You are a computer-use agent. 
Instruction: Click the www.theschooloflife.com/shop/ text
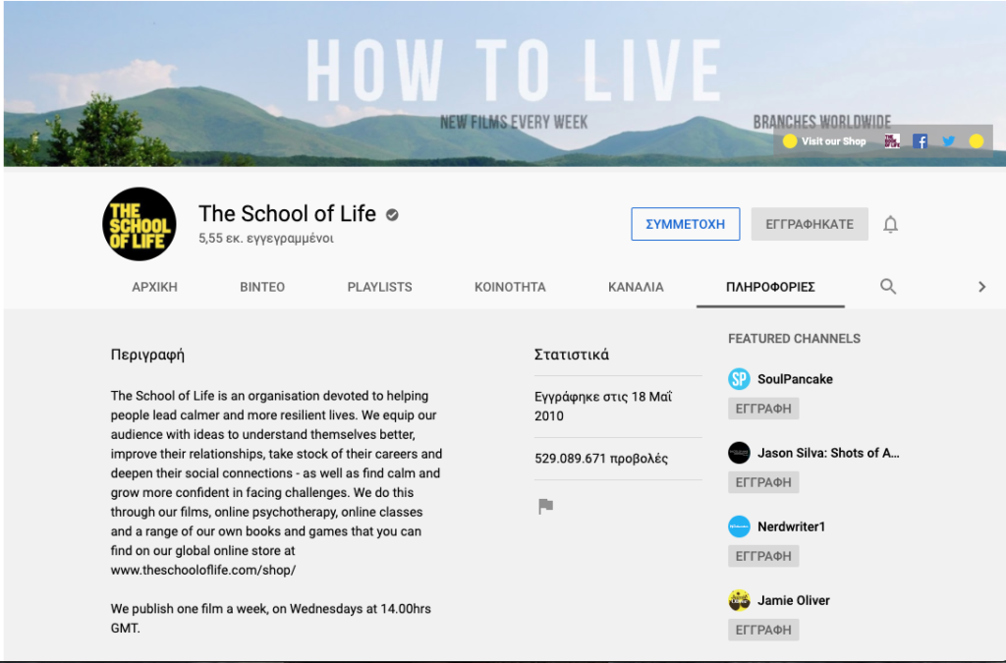[x=202, y=570]
